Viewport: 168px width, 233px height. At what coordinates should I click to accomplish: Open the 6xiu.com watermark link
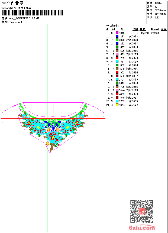142,228
